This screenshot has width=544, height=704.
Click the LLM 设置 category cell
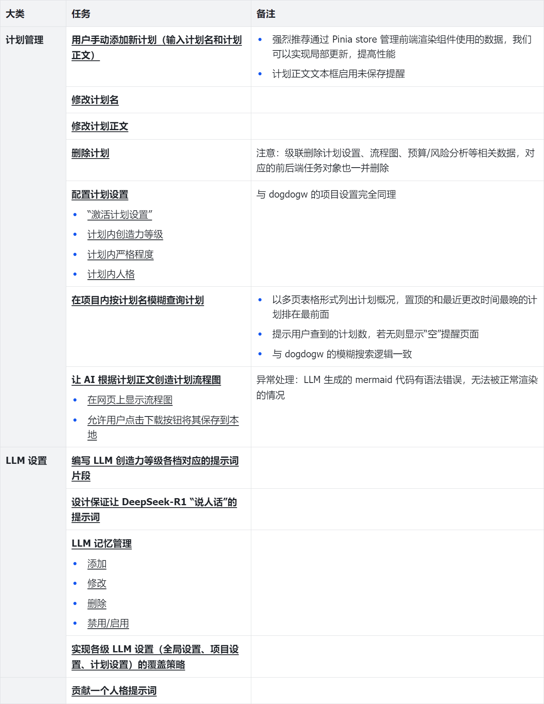coord(33,562)
